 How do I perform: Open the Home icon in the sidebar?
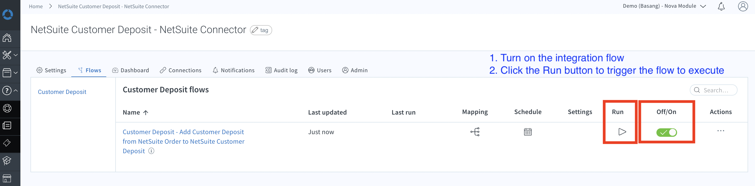tap(7, 38)
